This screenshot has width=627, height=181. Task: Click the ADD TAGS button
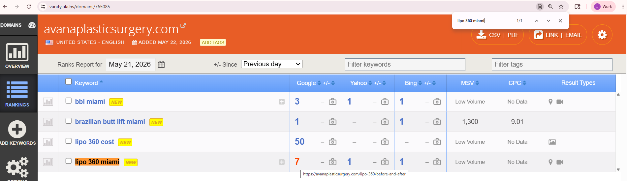(213, 43)
